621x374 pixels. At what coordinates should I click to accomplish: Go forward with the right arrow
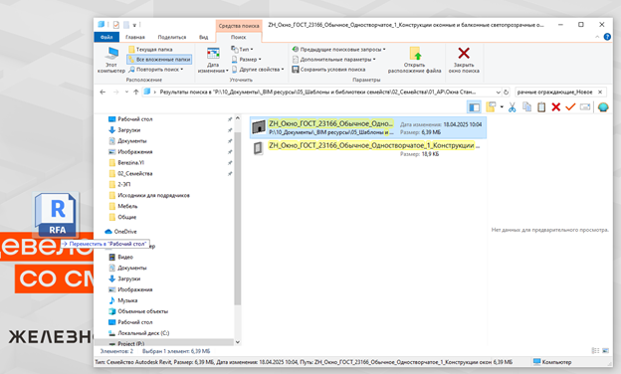[116, 92]
